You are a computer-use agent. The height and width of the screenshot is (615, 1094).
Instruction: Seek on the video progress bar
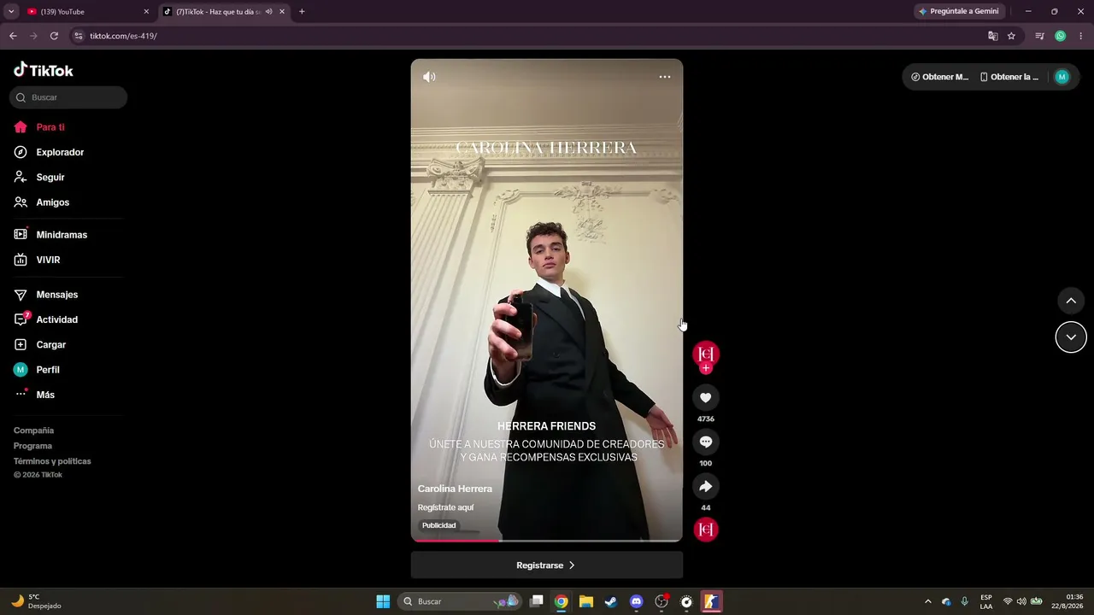coord(547,541)
